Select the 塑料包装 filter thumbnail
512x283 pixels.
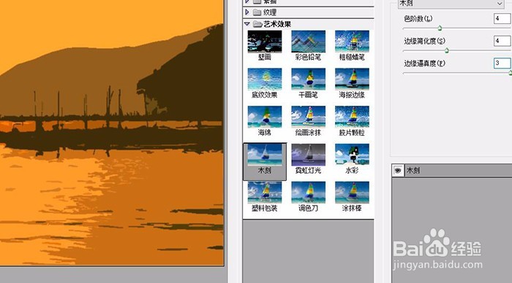(265, 193)
